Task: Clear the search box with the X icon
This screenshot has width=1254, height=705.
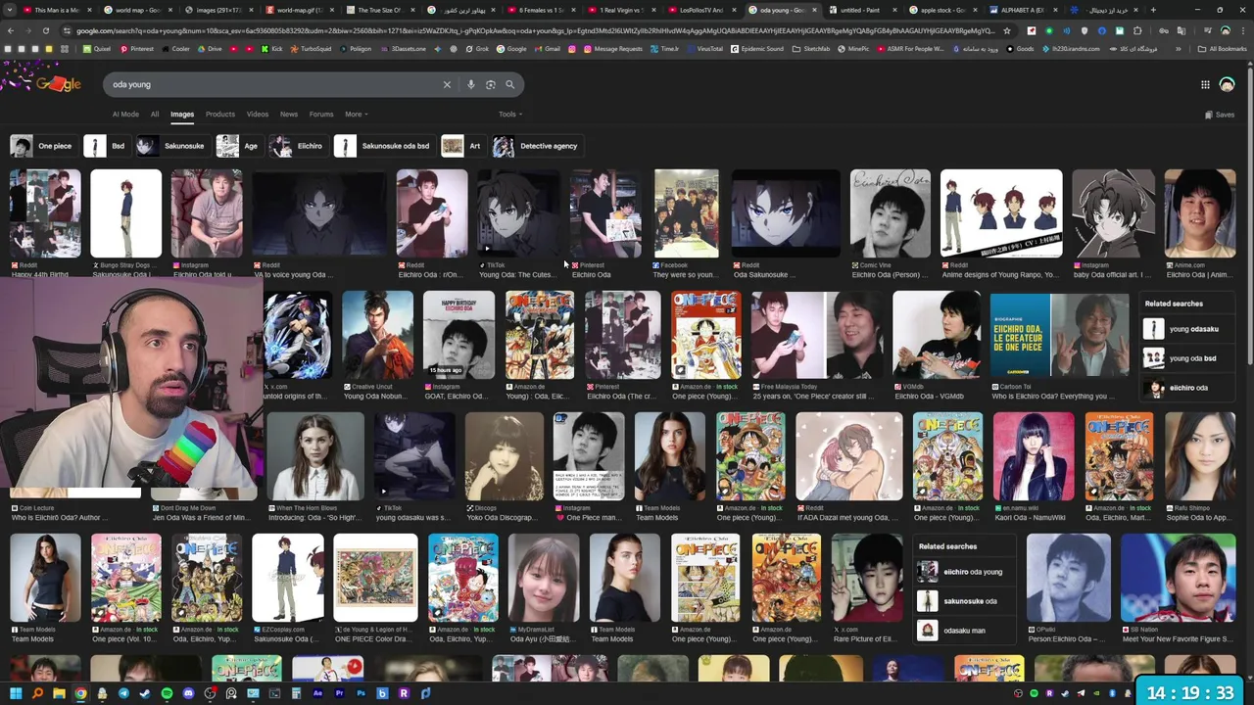Action: [x=447, y=84]
